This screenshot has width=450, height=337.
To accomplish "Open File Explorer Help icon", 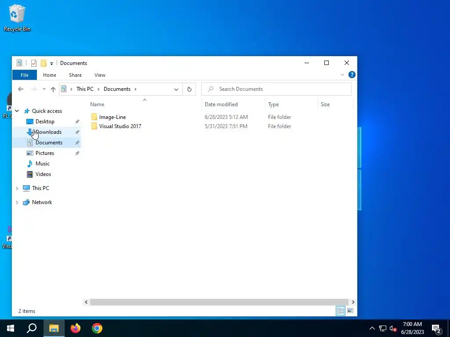I will coord(352,75).
